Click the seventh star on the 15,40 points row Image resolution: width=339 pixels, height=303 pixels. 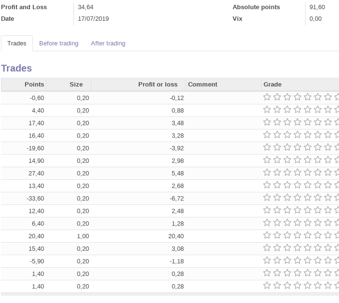[x=328, y=248]
